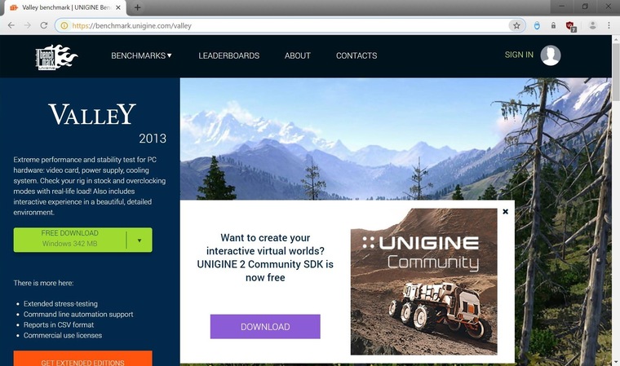The height and width of the screenshot is (366, 620).
Task: Click the Chrome account profile icon
Action: pyautogui.click(x=592, y=26)
